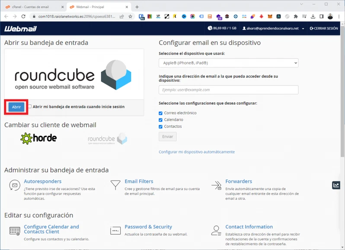Open a new browser tab
The height and width of the screenshot is (250, 345).
[137, 7]
